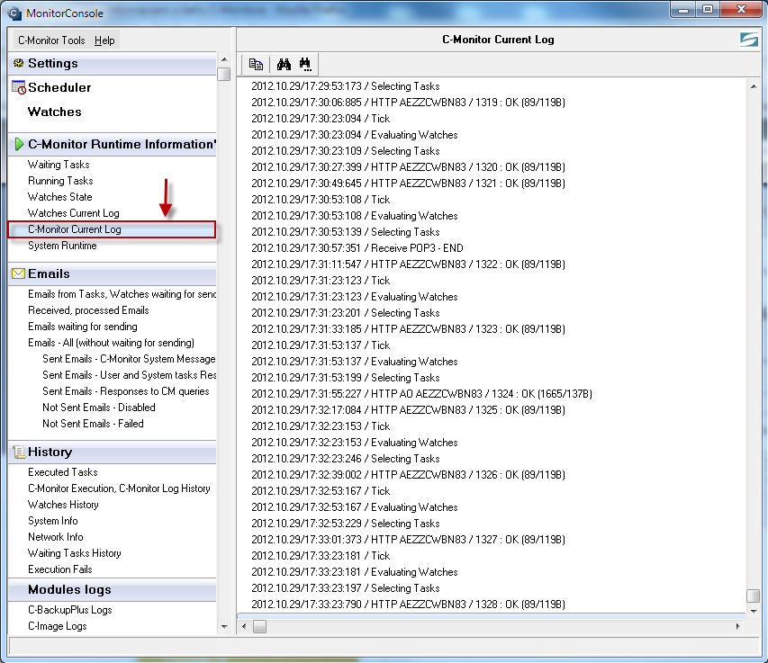Click the log line 'Receive POP3 - END'

pyautogui.click(x=357, y=248)
